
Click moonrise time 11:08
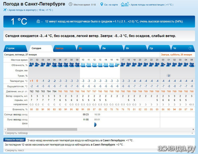(86, 120)
